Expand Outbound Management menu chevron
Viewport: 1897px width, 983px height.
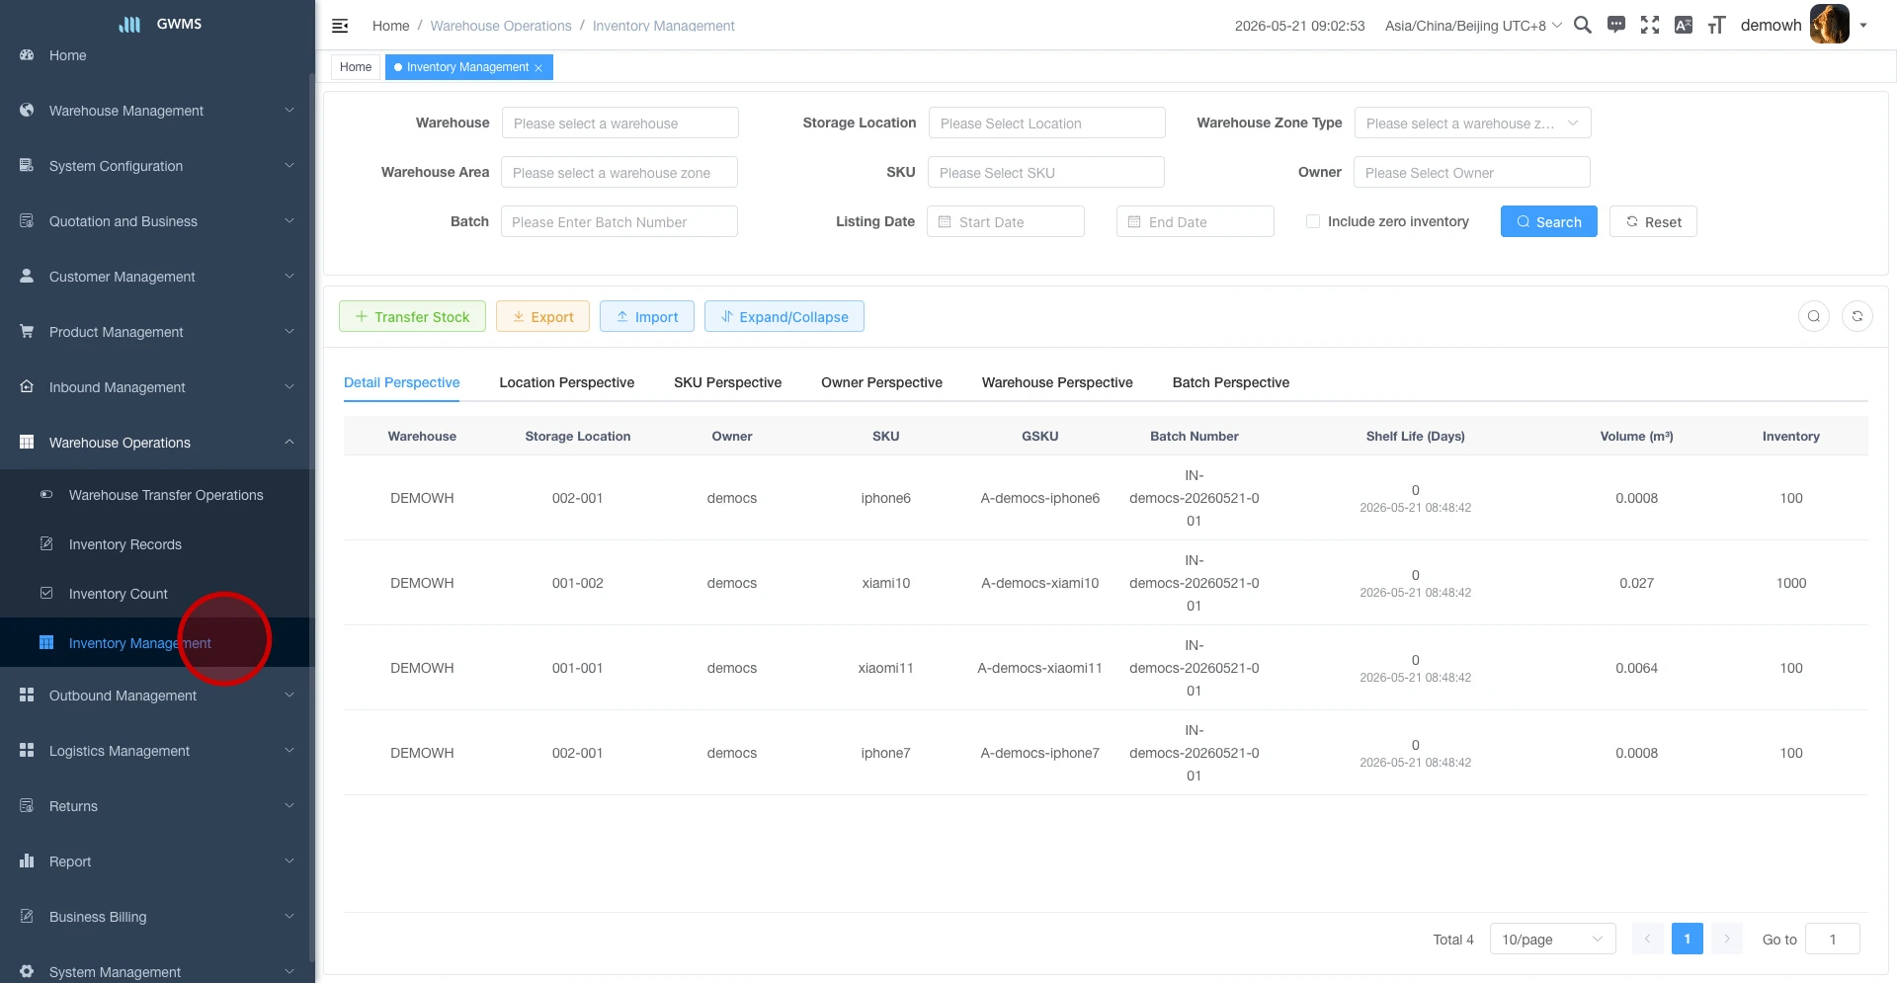[x=289, y=696]
